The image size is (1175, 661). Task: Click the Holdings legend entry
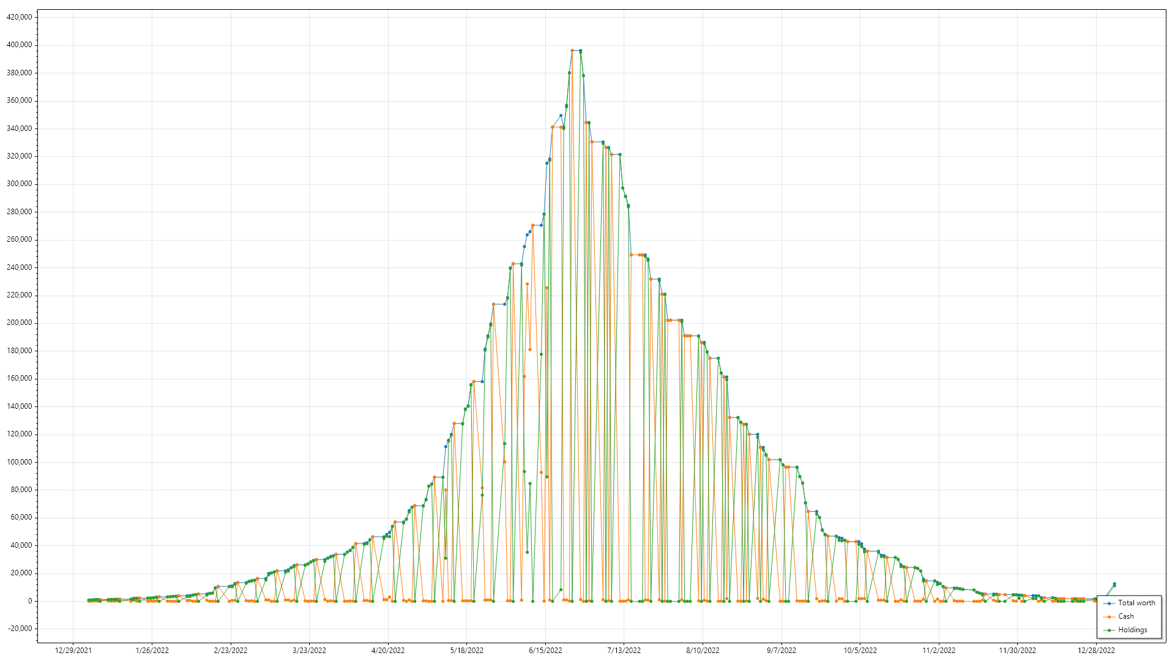[x=1125, y=630]
